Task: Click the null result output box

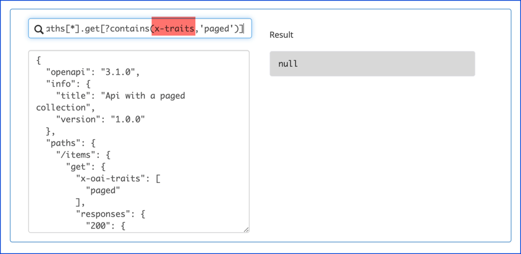Action: click(x=372, y=64)
